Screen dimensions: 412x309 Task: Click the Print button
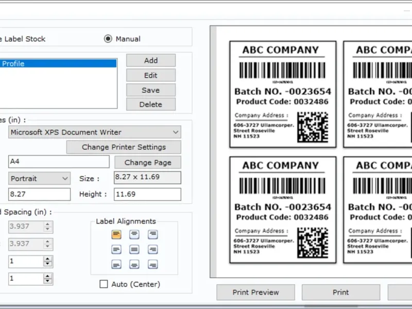click(x=341, y=292)
